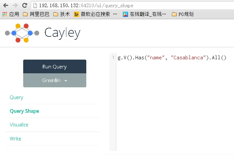Click the "name" string in query
Image resolution: width=234 pixels, height=158 pixels.
tap(156, 58)
